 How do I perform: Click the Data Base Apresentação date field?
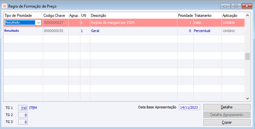189,107
